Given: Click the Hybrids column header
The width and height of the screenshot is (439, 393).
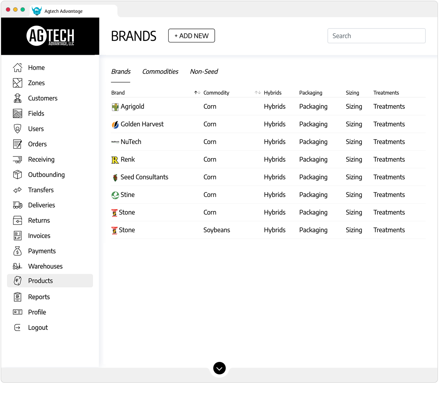Looking at the screenshot, I should tap(273, 93).
